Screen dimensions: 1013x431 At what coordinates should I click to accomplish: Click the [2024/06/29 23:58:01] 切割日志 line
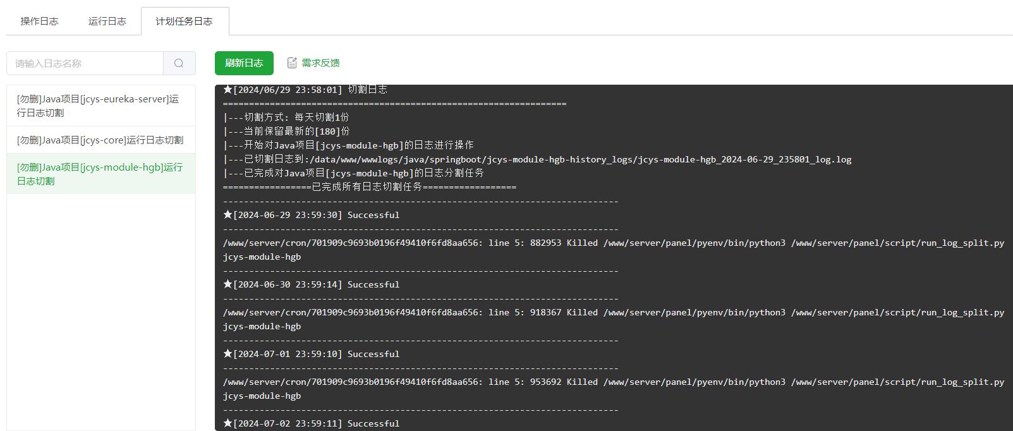pos(305,90)
